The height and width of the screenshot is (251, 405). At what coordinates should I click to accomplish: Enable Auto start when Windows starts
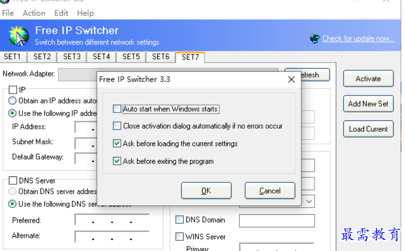point(117,109)
